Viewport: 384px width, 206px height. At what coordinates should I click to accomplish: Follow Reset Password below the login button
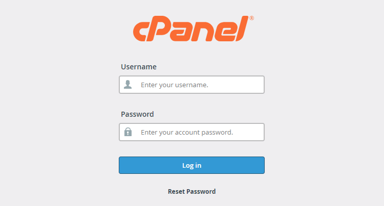tap(192, 191)
